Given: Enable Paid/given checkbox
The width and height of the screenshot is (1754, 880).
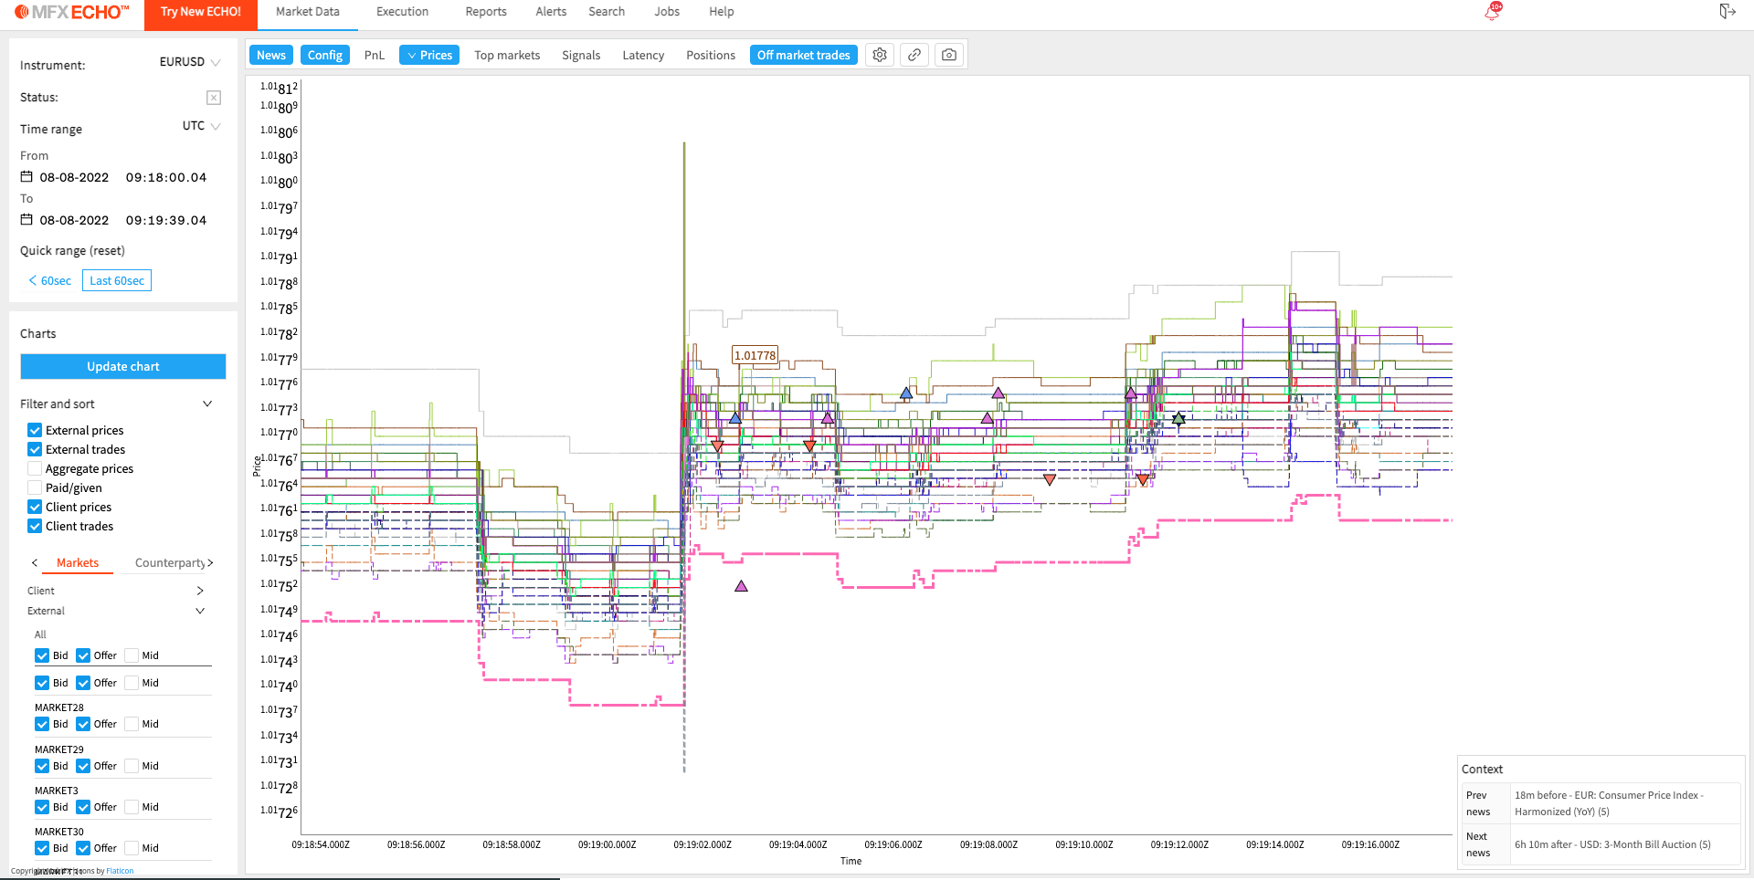Looking at the screenshot, I should click(x=35, y=487).
